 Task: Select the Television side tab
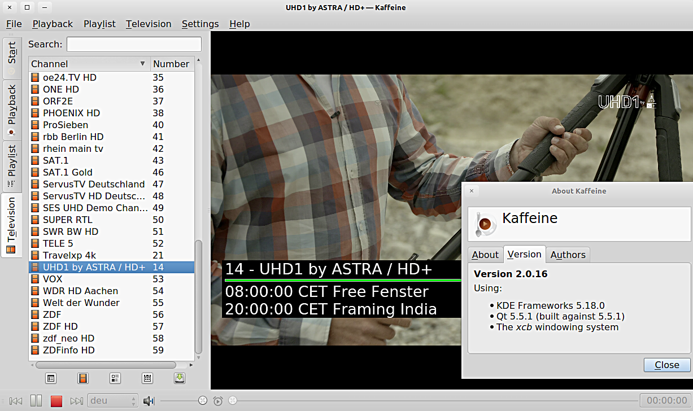11,225
